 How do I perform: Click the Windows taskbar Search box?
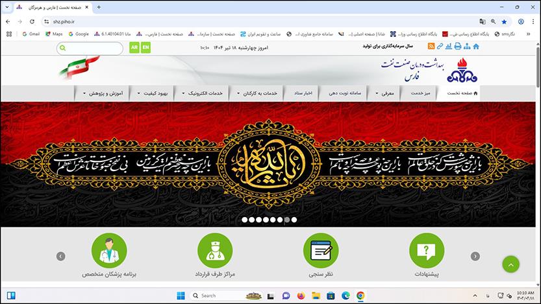pyautogui.click(x=226, y=296)
